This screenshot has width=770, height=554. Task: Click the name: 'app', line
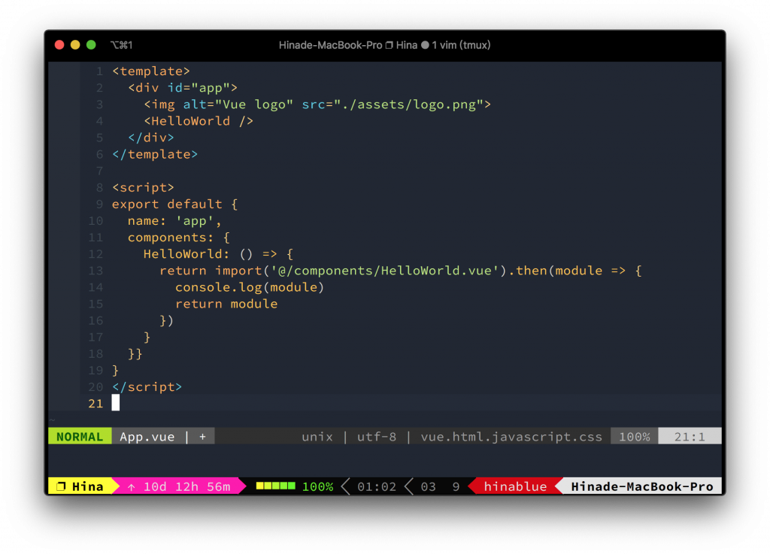click(x=174, y=221)
